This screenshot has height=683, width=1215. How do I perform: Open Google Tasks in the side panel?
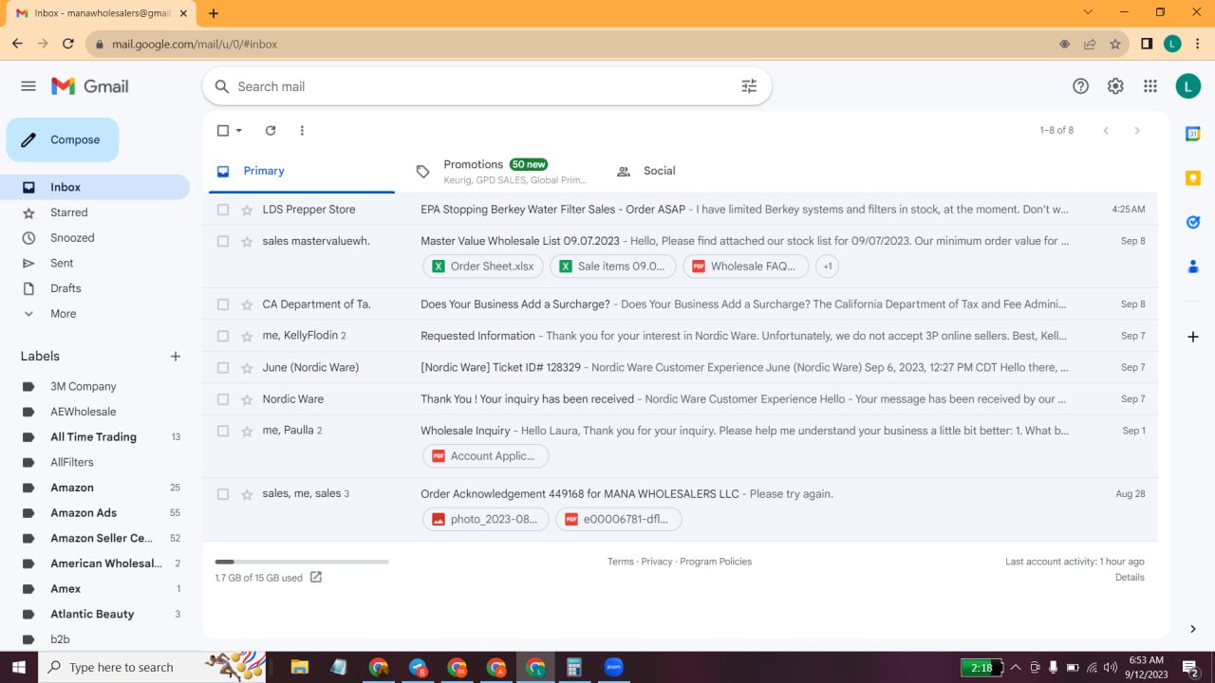[1193, 222]
